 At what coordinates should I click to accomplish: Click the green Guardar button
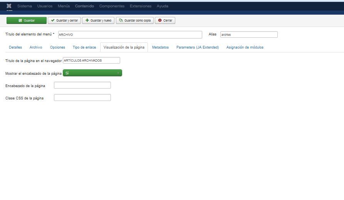[x=27, y=20]
